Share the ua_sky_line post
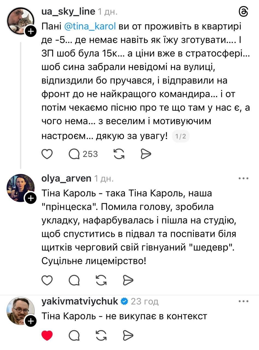259x350 pixels. (x=145, y=154)
